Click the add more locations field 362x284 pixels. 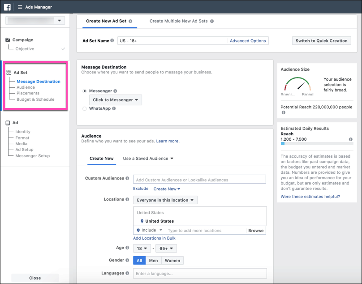[206, 230]
